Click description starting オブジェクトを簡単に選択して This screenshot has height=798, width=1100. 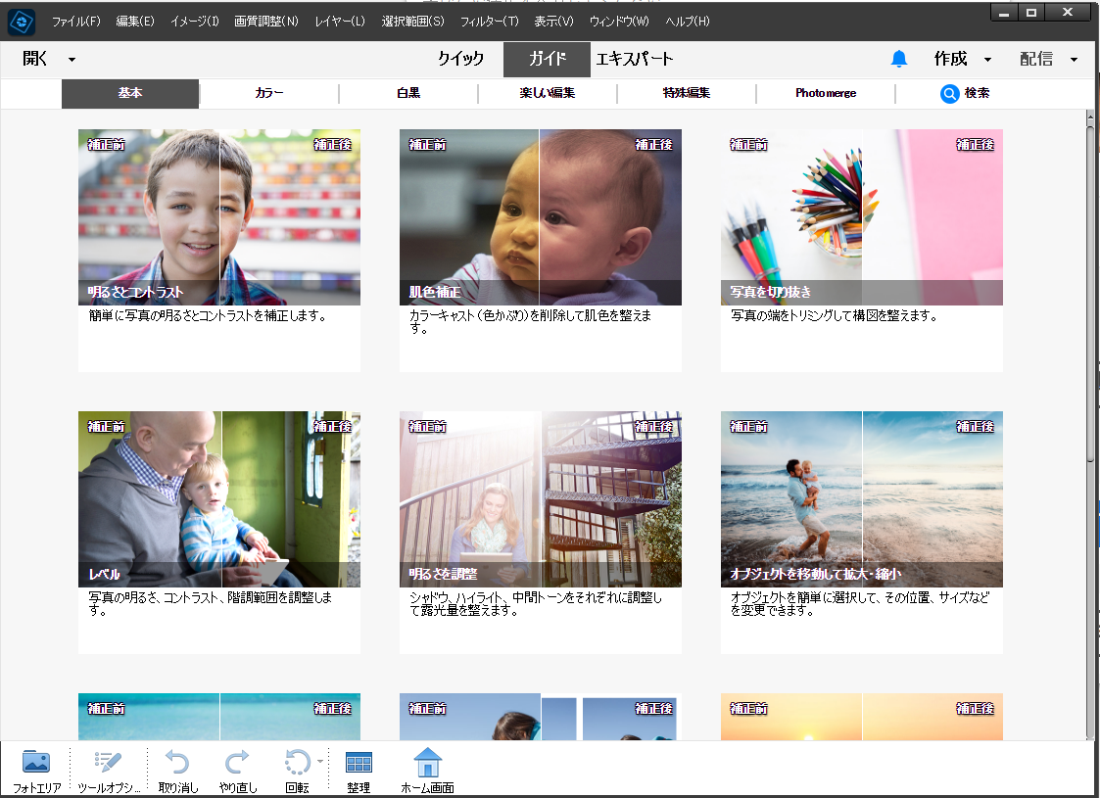point(860,604)
